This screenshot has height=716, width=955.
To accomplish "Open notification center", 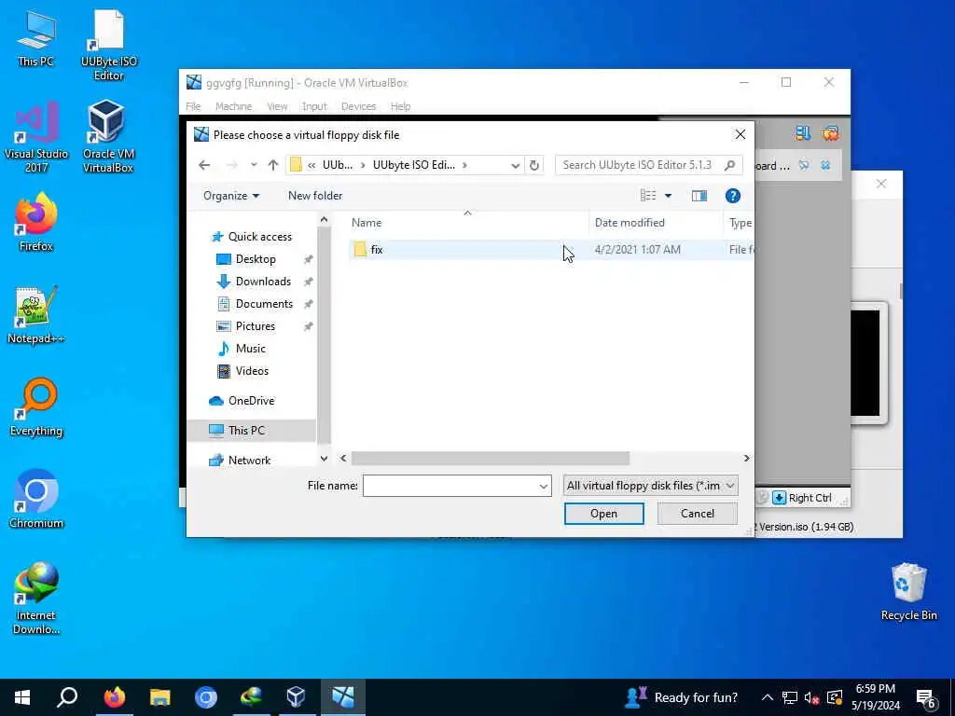I will [926, 697].
